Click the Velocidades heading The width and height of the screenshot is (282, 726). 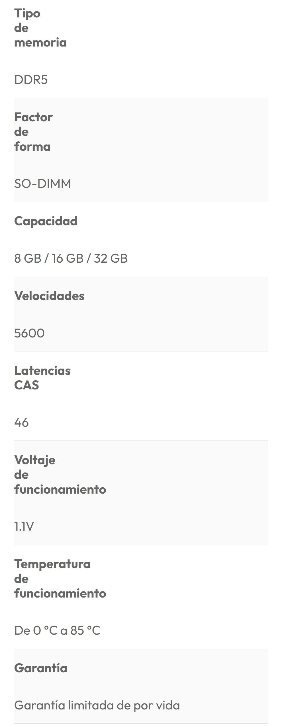[49, 296]
